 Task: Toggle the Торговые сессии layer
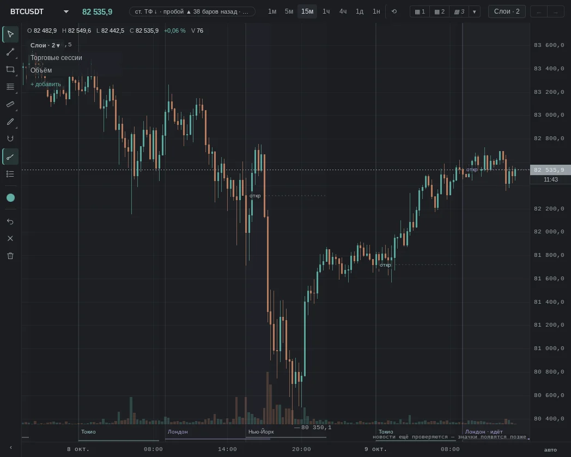[57, 58]
